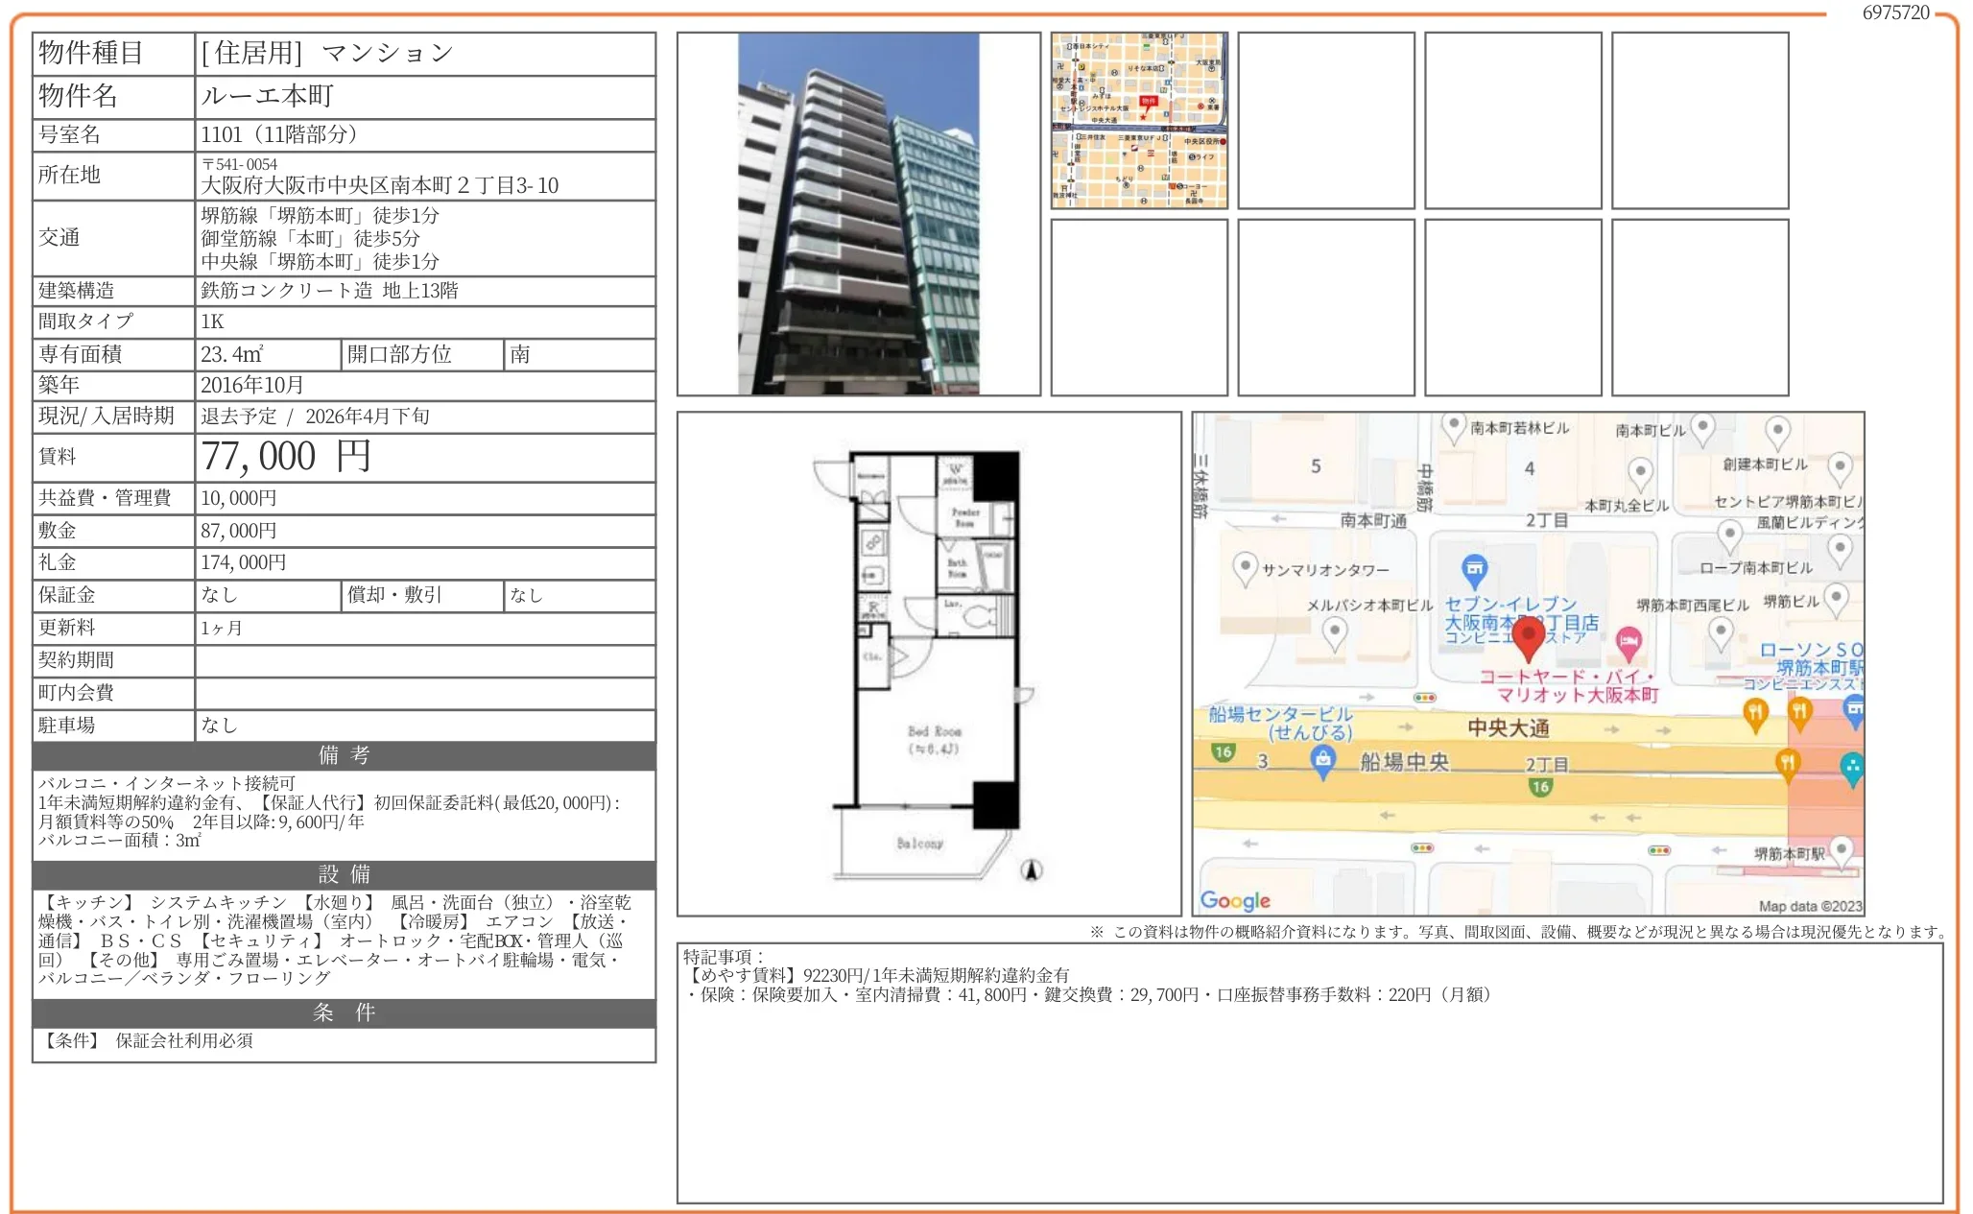Click the 設備 section header bar
1973x1214 pixels.
tap(344, 874)
